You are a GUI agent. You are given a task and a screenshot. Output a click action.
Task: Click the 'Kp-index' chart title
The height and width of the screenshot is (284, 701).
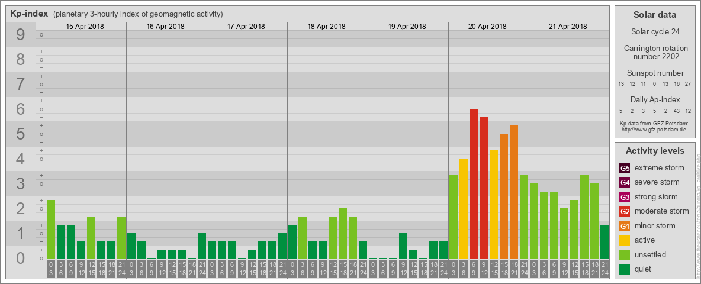(x=30, y=14)
